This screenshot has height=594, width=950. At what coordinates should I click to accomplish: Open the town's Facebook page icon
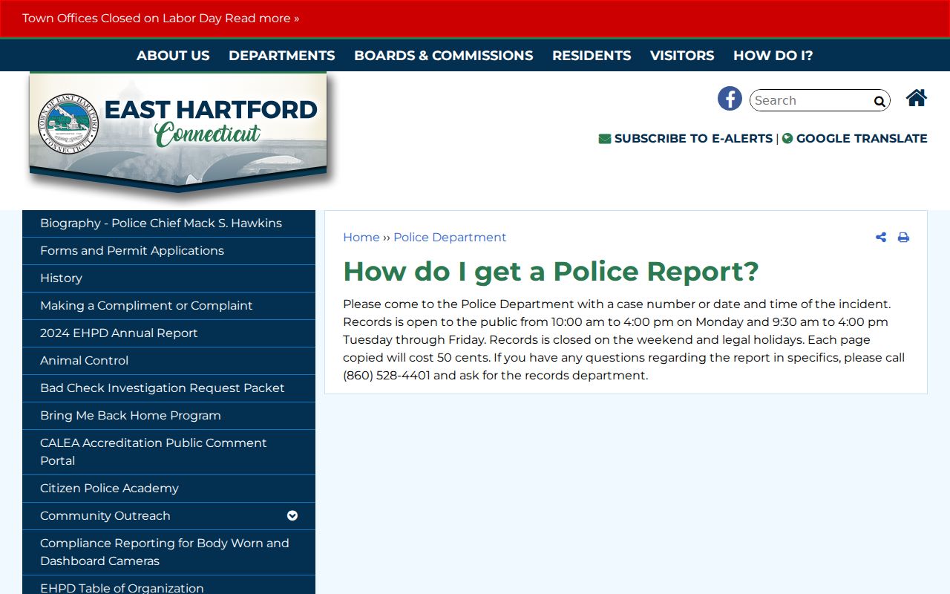click(x=730, y=99)
